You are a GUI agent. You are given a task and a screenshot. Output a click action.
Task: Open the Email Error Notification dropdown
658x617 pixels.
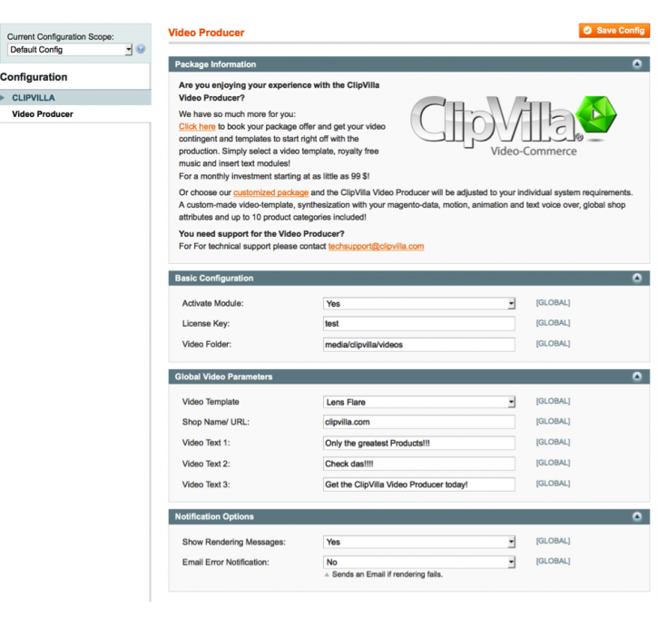[x=419, y=562]
